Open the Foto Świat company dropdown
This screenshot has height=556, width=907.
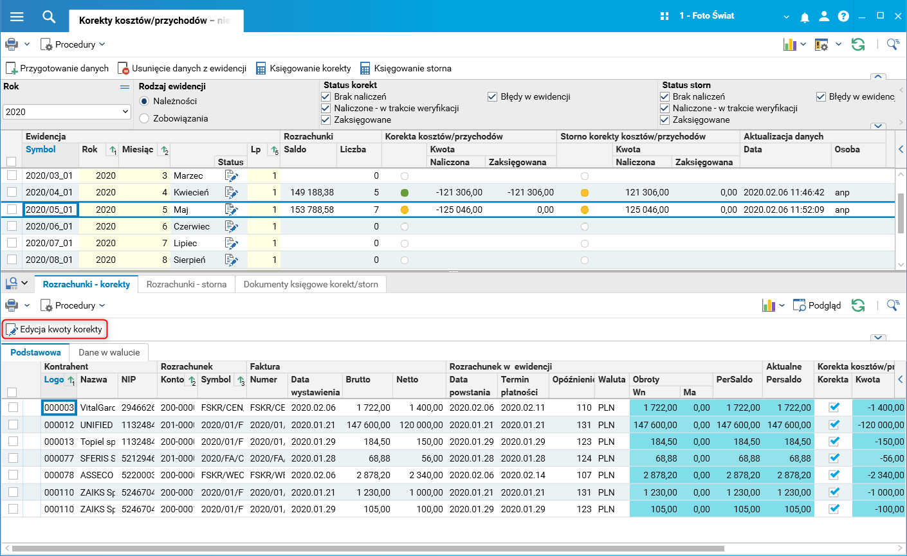(x=785, y=17)
